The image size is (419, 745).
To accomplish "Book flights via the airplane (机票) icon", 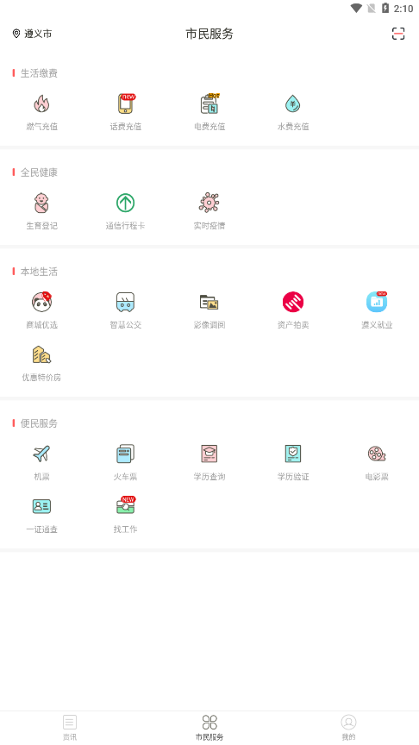I will [x=41, y=454].
